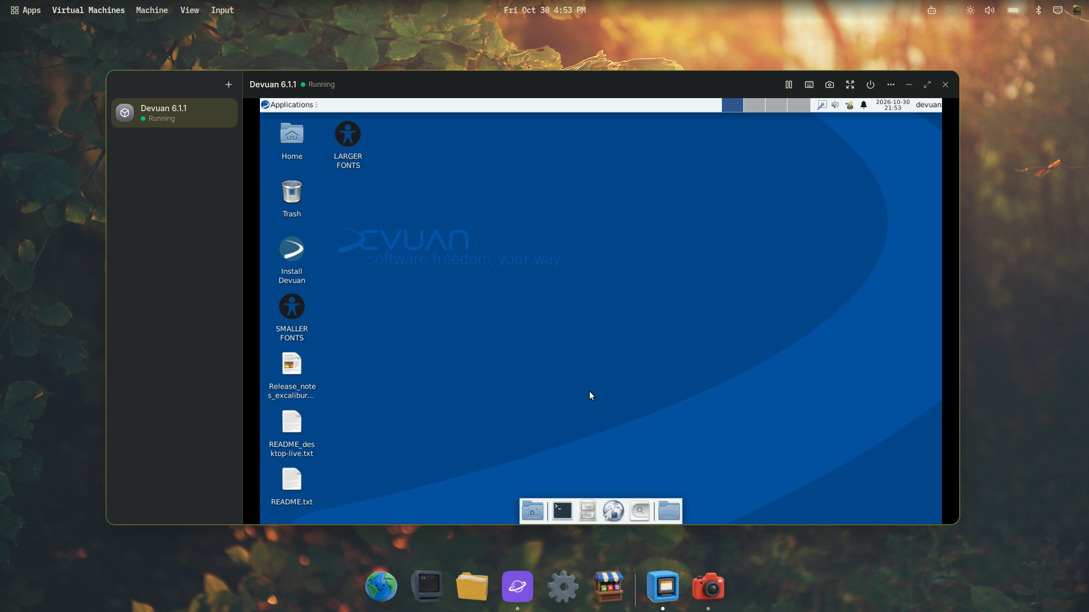Select the Install Devuan desktop icon
Image resolution: width=1089 pixels, height=612 pixels.
[292, 260]
